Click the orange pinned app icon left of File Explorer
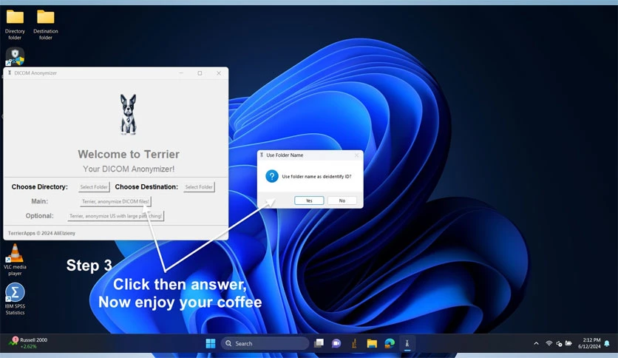This screenshot has width=618, height=358. click(x=354, y=343)
